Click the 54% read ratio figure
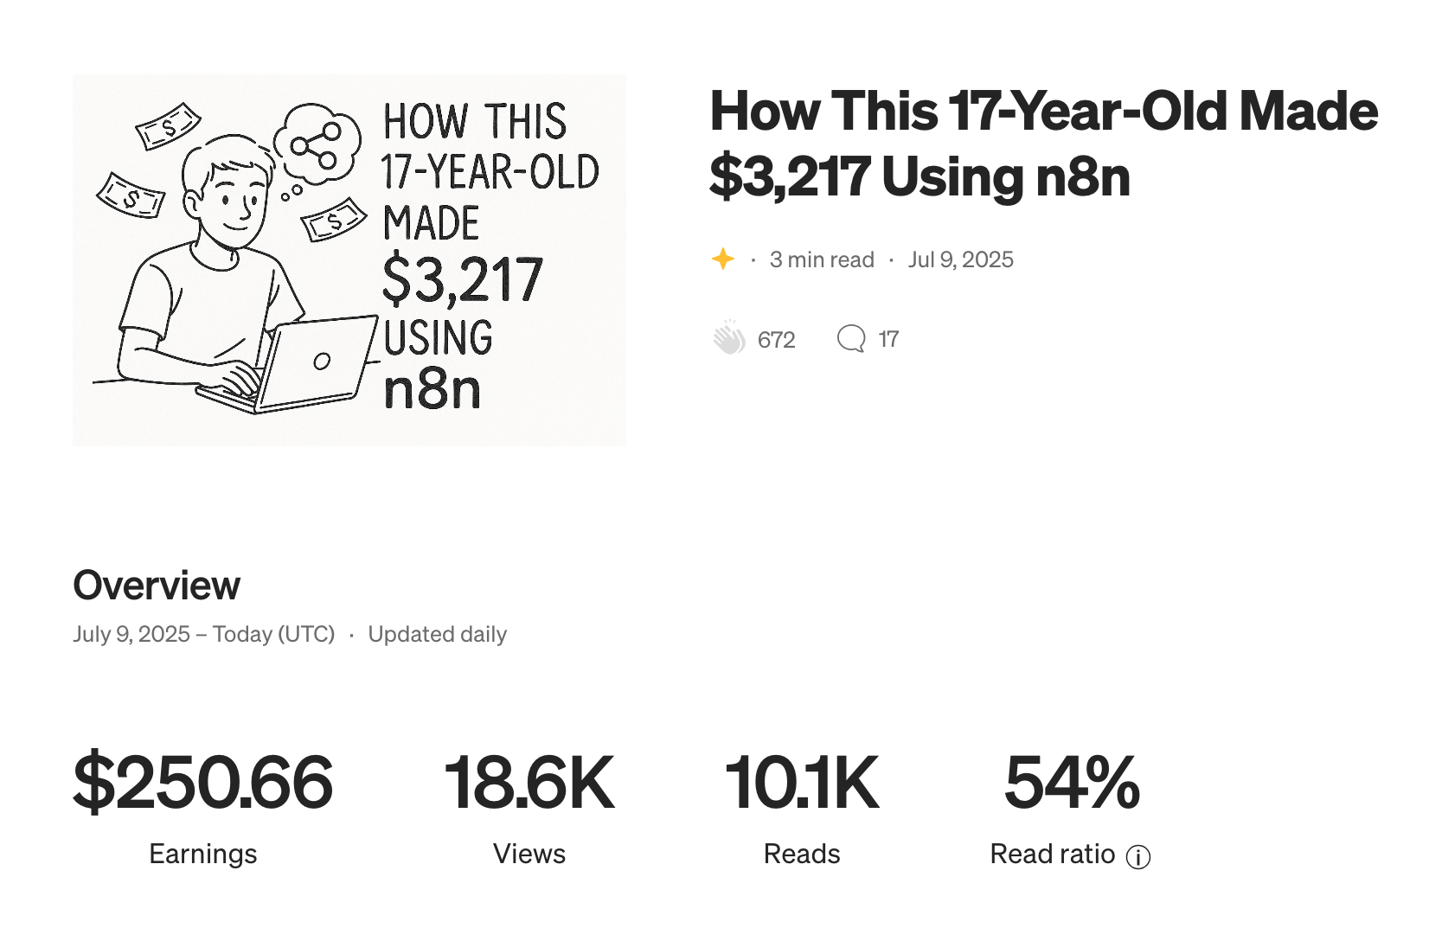 pos(1071,783)
